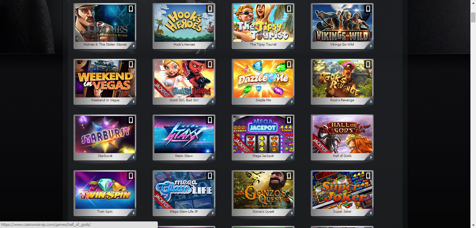The width and height of the screenshot is (476, 228).
Task: Click mobile icon on Dazzle Me tile
Action: pos(289,64)
